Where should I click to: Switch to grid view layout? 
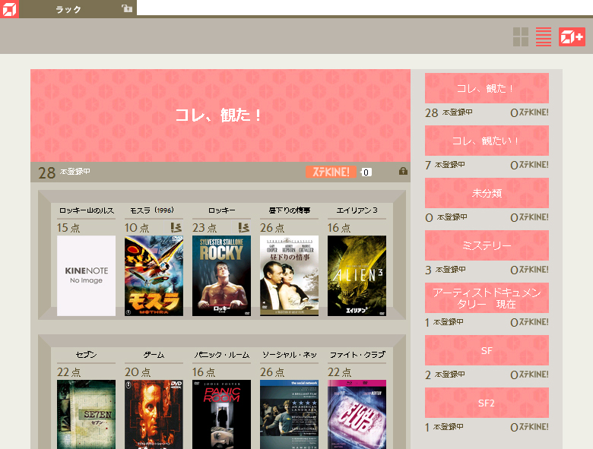[521, 36]
